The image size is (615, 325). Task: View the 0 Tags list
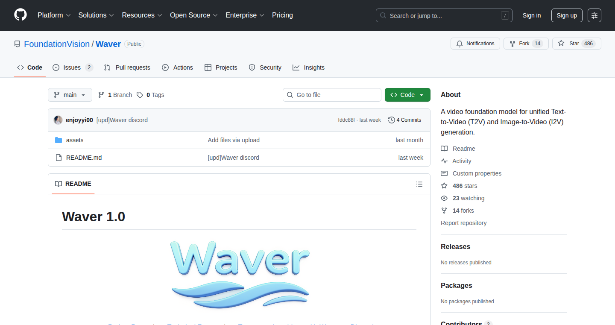pyautogui.click(x=150, y=95)
